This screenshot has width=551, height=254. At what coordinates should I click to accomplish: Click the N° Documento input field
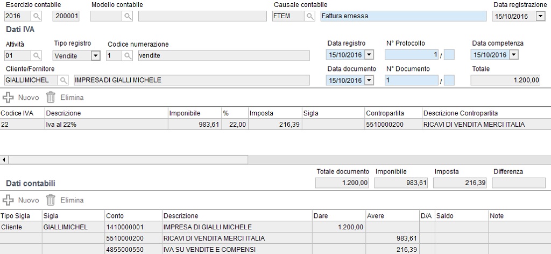tap(412, 81)
